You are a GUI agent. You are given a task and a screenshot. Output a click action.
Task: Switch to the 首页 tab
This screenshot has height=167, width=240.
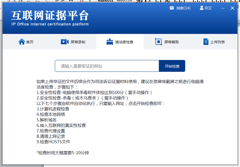click(x=30, y=42)
